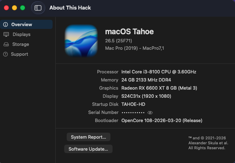Reveal the serial number with the eye icon
The image size is (235, 163).
point(150,113)
